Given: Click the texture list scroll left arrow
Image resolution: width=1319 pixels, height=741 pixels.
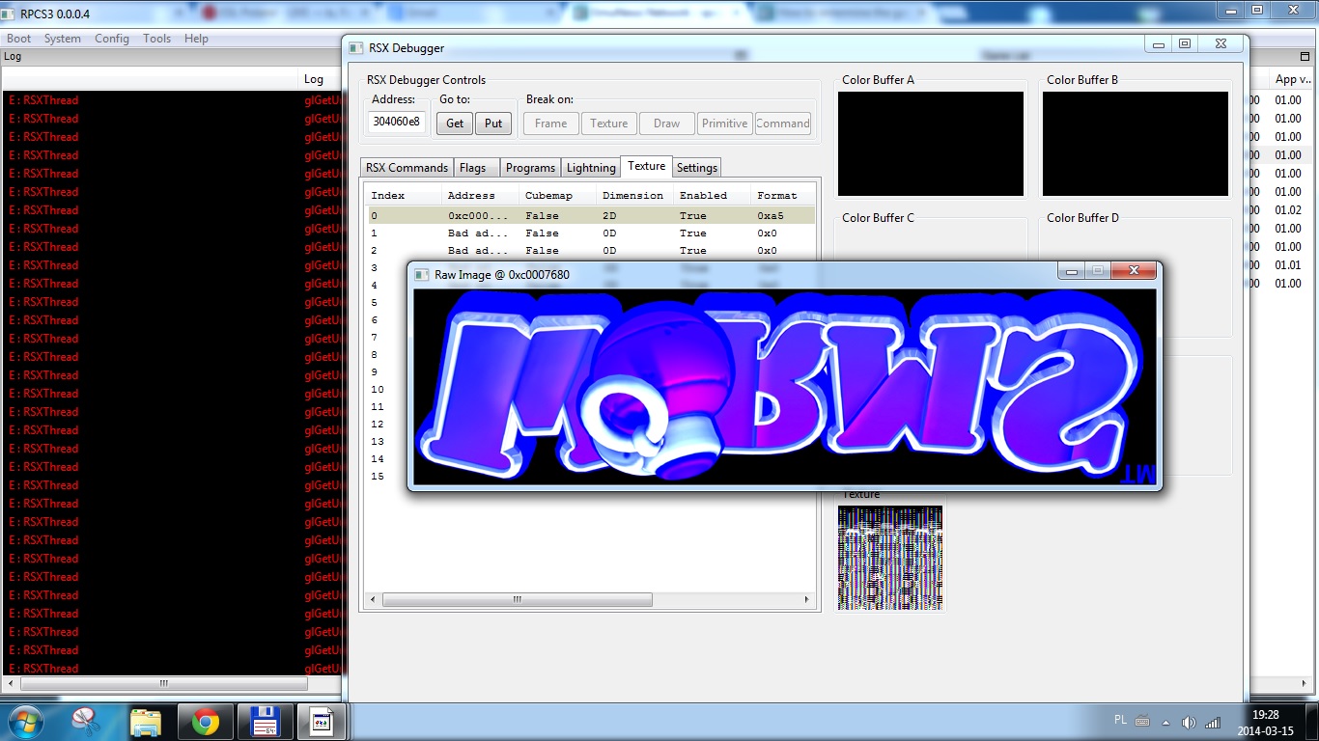Looking at the screenshot, I should [375, 599].
